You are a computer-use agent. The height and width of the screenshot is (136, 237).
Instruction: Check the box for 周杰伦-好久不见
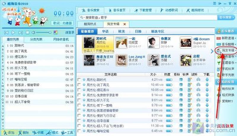click(x=79, y=100)
